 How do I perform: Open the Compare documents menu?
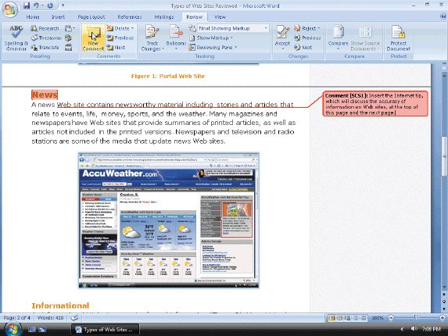tap(338, 38)
